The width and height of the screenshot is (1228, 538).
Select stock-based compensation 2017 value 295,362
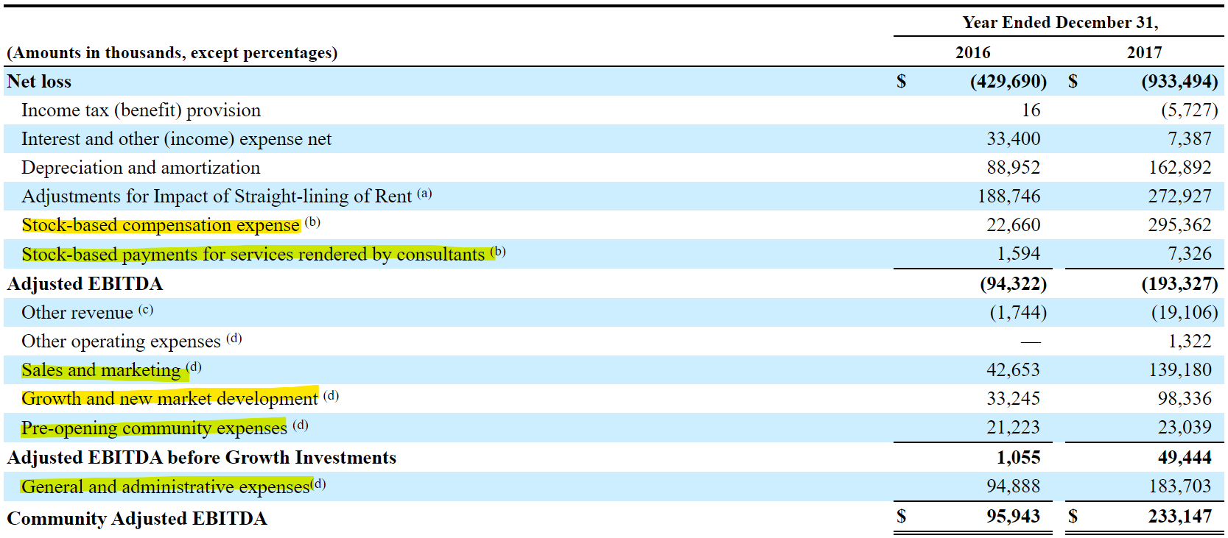(1179, 225)
